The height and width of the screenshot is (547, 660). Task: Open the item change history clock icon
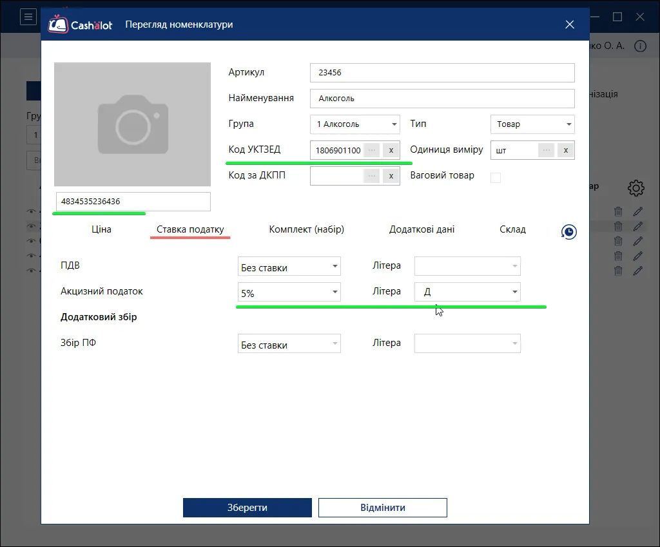point(568,232)
